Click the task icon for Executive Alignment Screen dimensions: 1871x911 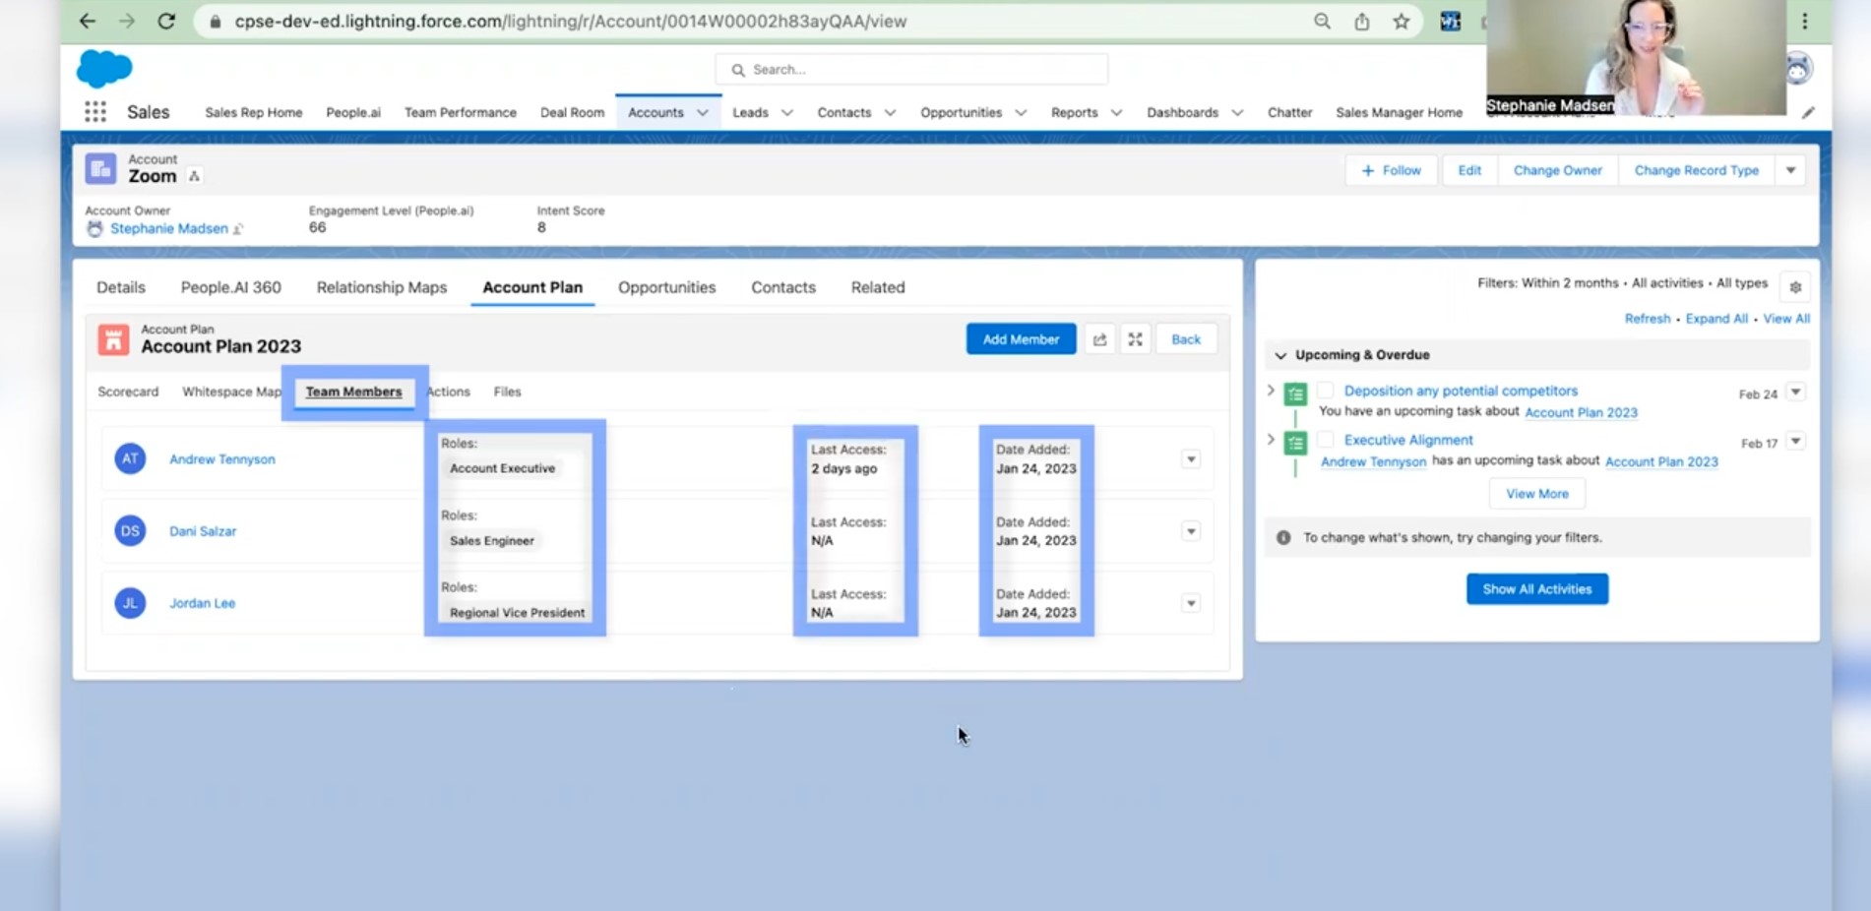pyautogui.click(x=1295, y=443)
